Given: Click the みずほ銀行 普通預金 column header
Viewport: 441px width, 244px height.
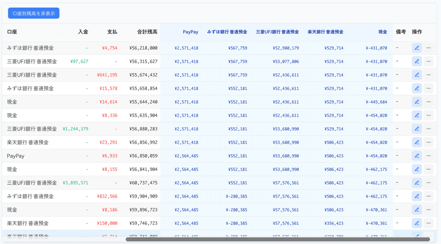Looking at the screenshot, I should pos(227,32).
